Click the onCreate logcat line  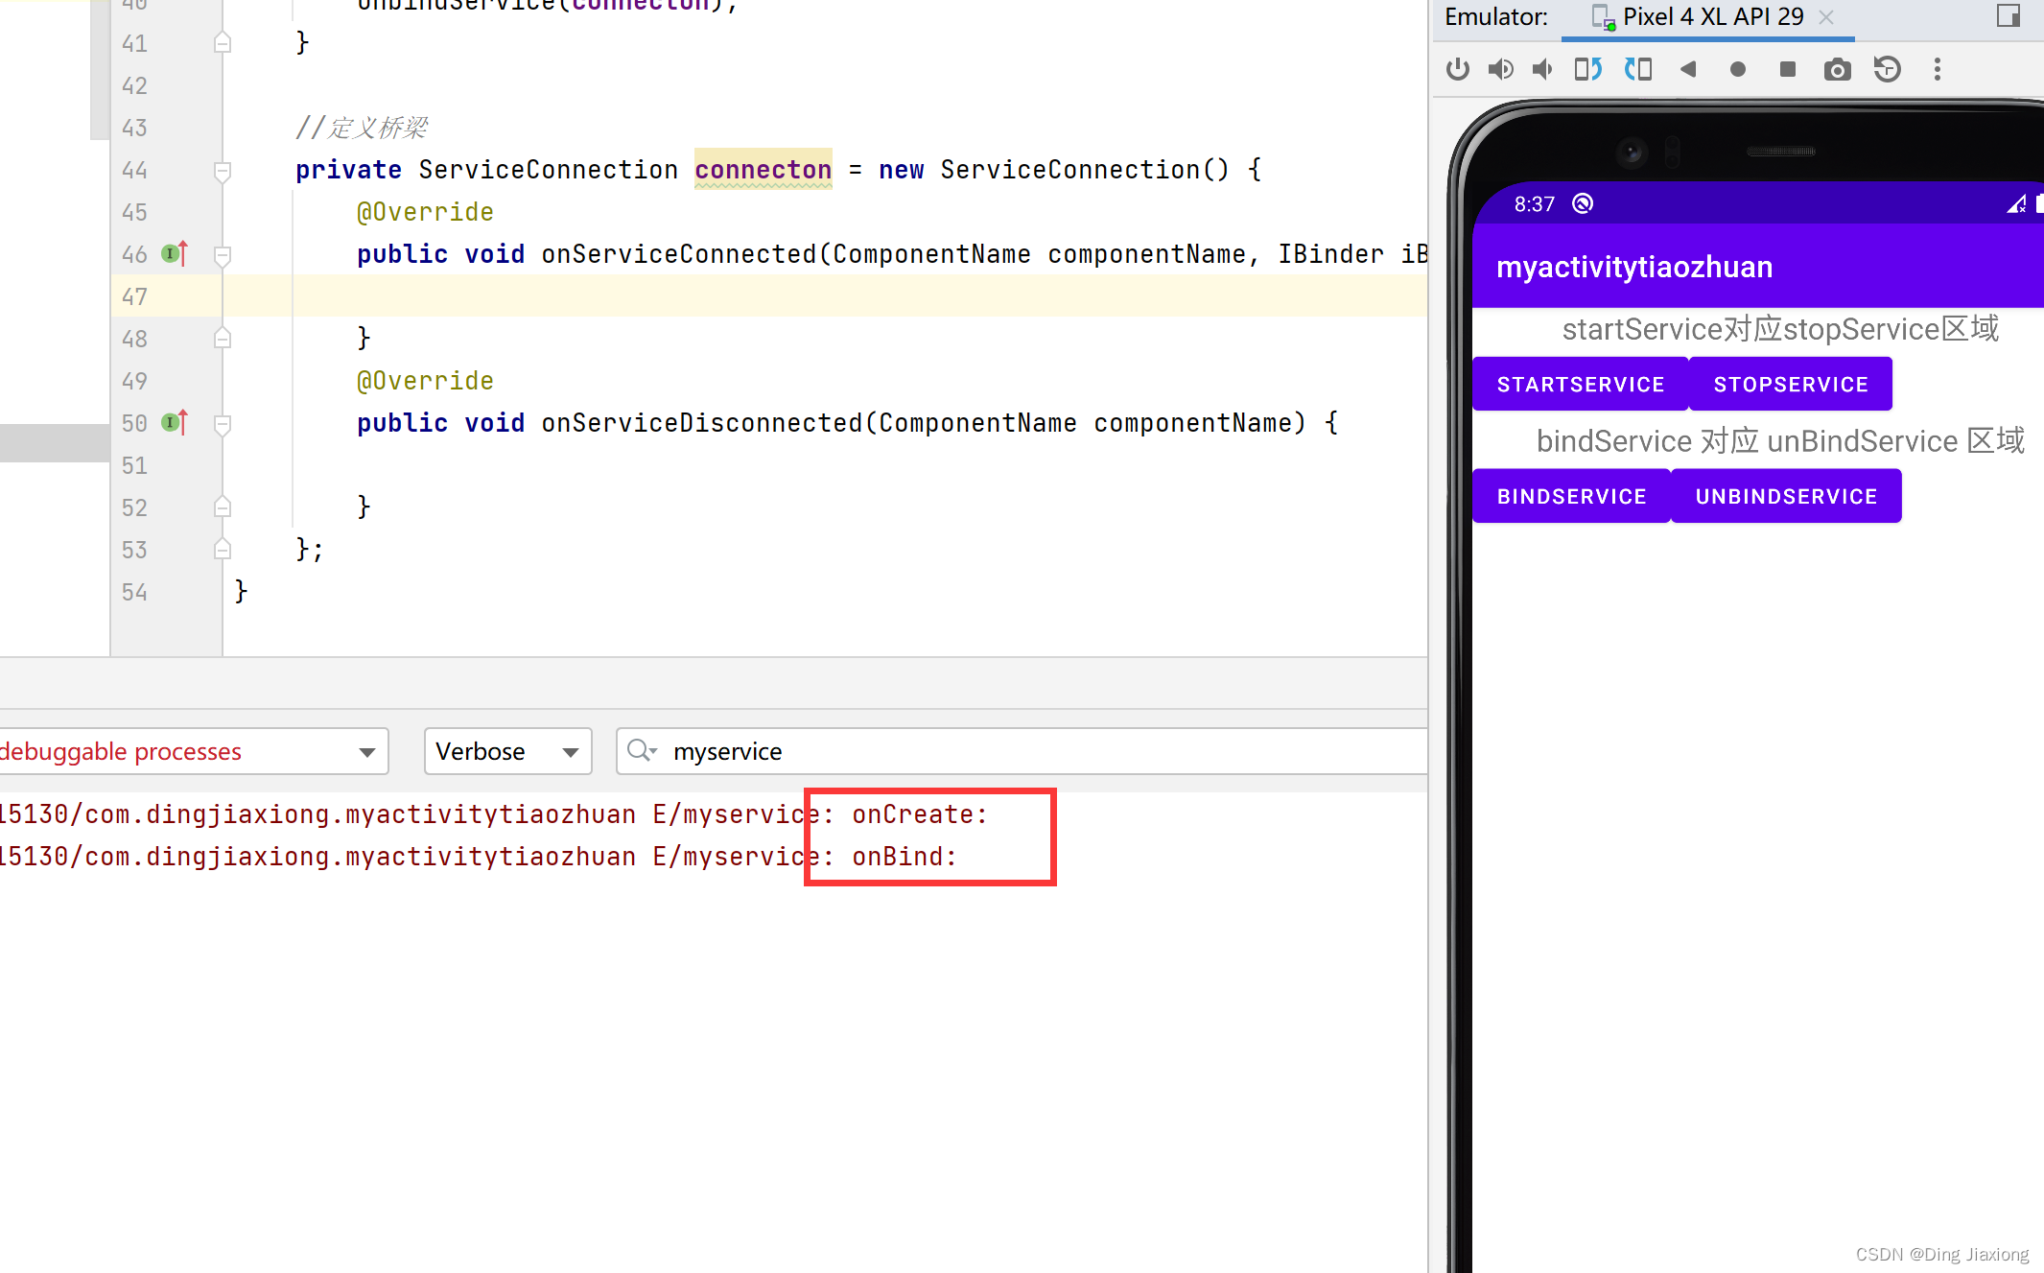pyautogui.click(x=494, y=814)
